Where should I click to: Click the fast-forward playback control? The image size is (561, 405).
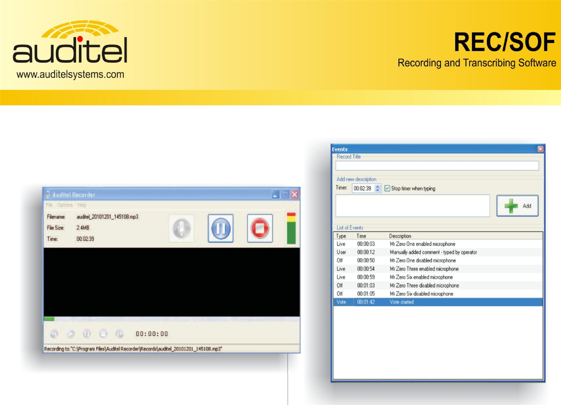119,334
